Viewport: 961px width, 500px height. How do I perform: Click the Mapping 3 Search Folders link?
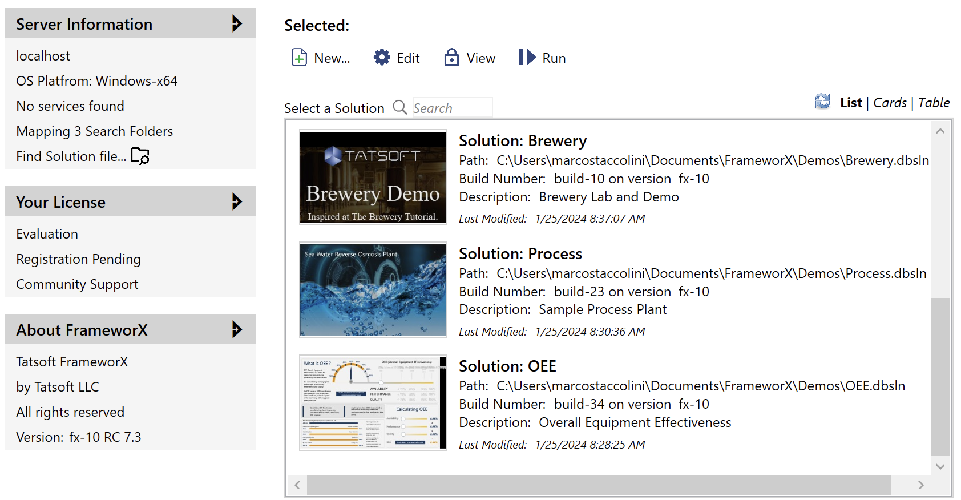[95, 131]
